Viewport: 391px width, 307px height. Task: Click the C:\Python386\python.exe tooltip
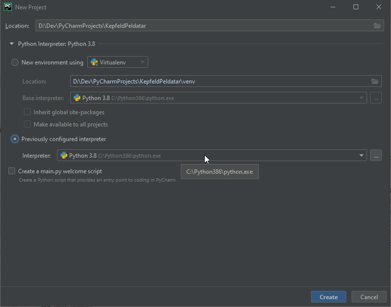220,172
